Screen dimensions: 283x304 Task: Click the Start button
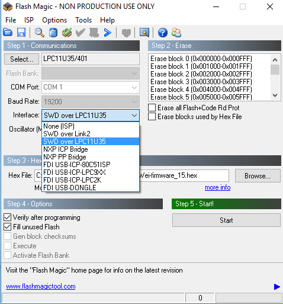click(x=226, y=220)
